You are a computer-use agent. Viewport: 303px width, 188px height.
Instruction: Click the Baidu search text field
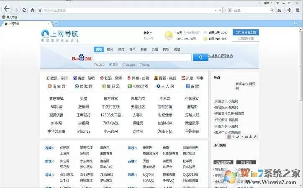[x=143, y=57]
